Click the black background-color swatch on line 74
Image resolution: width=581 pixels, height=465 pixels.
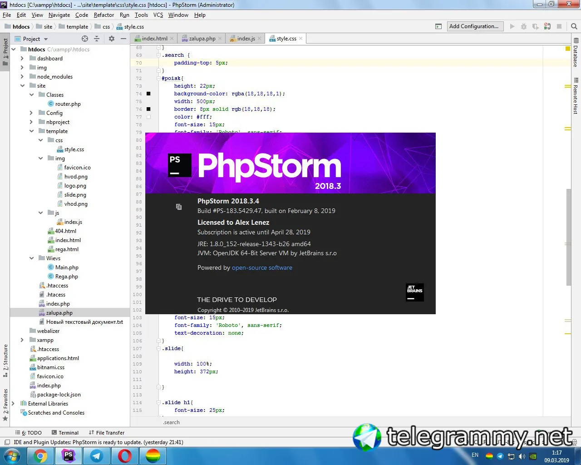[x=148, y=94]
